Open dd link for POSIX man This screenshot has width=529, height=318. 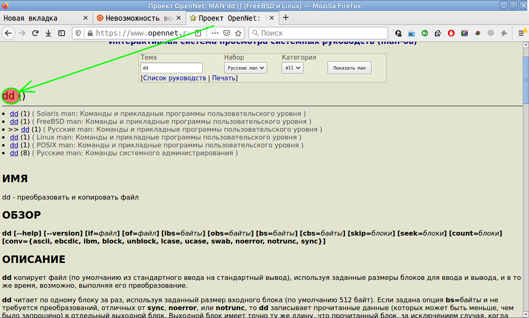[x=14, y=145]
